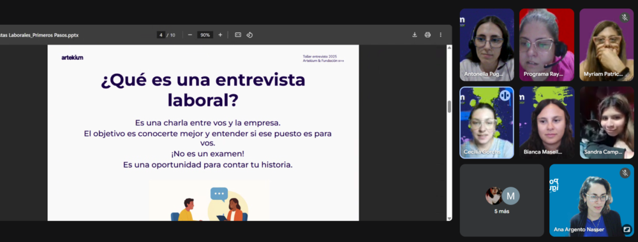Select Bianca Masell... video tile
The image size is (638, 242).
tap(547, 122)
